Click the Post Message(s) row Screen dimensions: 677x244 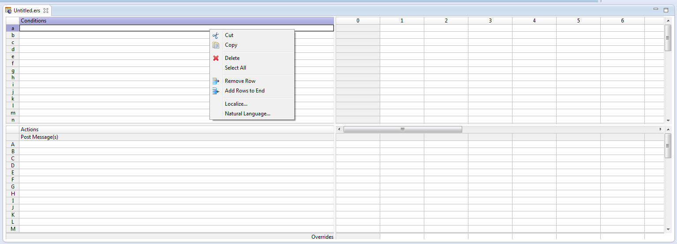(x=176, y=137)
